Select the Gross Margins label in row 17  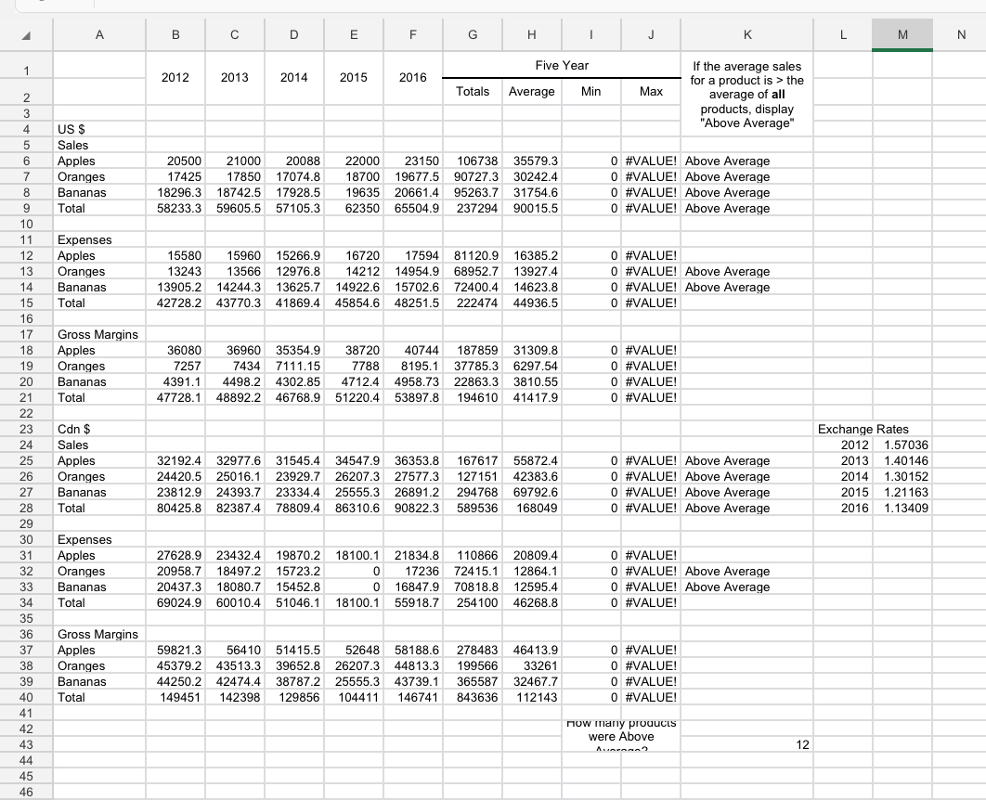click(x=99, y=334)
